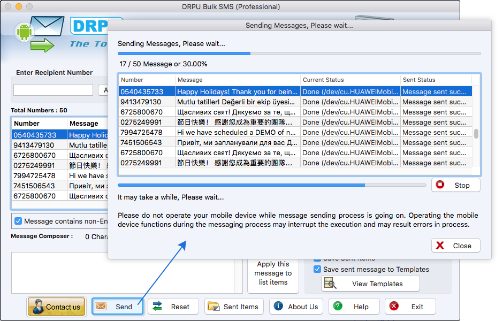This screenshot has height=321, width=503.
Task: Toggle Message contains non-English checkbox
Action: click(18, 221)
